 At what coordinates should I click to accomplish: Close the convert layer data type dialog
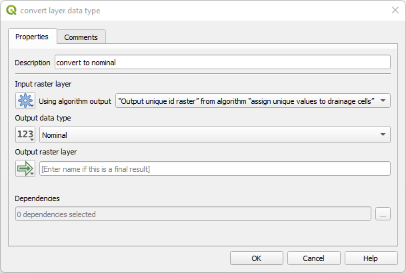click(x=394, y=11)
